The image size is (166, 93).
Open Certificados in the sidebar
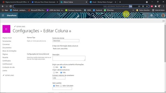pos(6,61)
